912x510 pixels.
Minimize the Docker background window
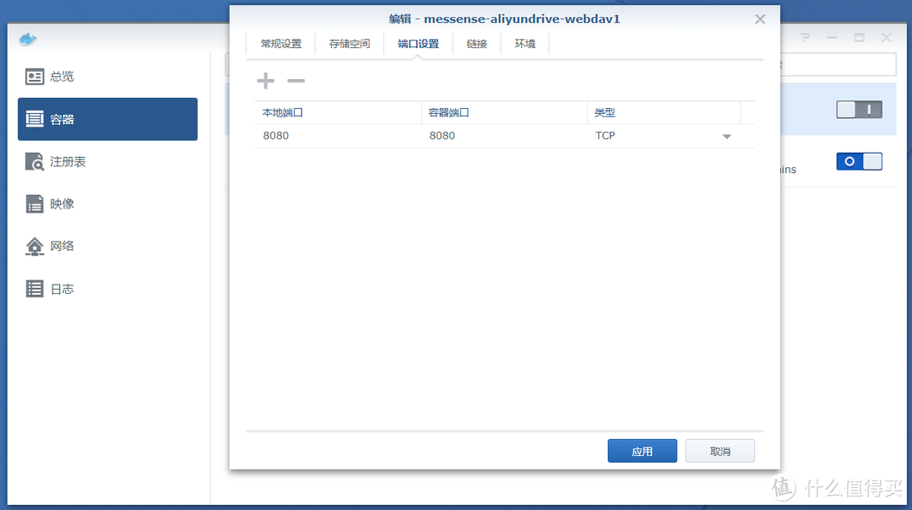833,37
